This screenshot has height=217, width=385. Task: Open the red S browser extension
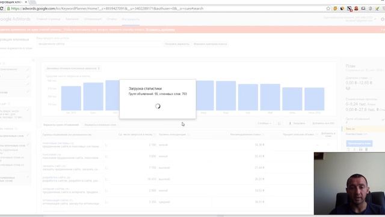(356, 8)
